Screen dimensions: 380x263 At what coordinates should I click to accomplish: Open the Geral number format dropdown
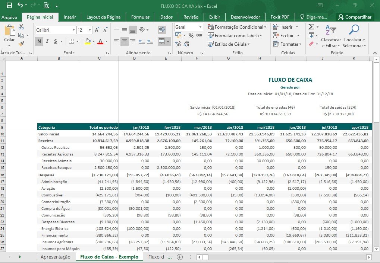coord(200,27)
